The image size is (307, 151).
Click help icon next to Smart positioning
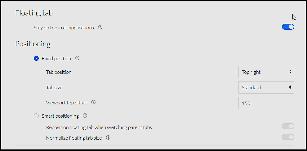pyautogui.click(x=85, y=116)
